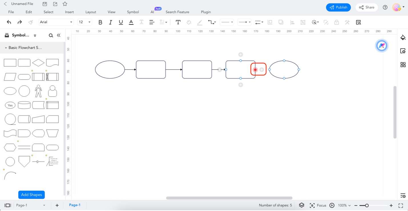Viewport: 408px width, 211px height.
Task: Click the Add Shapes button
Action: click(x=31, y=195)
